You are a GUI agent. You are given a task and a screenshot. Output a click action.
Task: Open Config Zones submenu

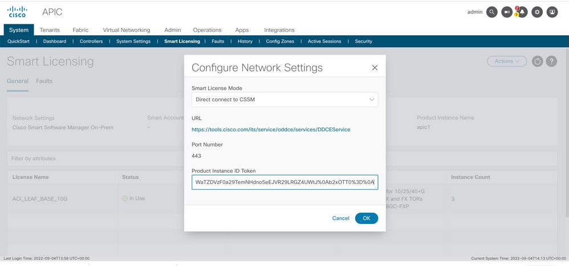(x=280, y=41)
